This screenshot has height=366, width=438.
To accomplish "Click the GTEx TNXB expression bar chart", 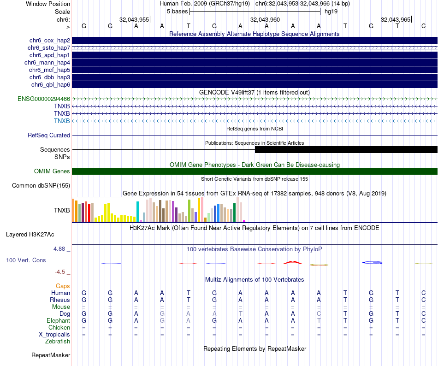I will tap(159, 210).
